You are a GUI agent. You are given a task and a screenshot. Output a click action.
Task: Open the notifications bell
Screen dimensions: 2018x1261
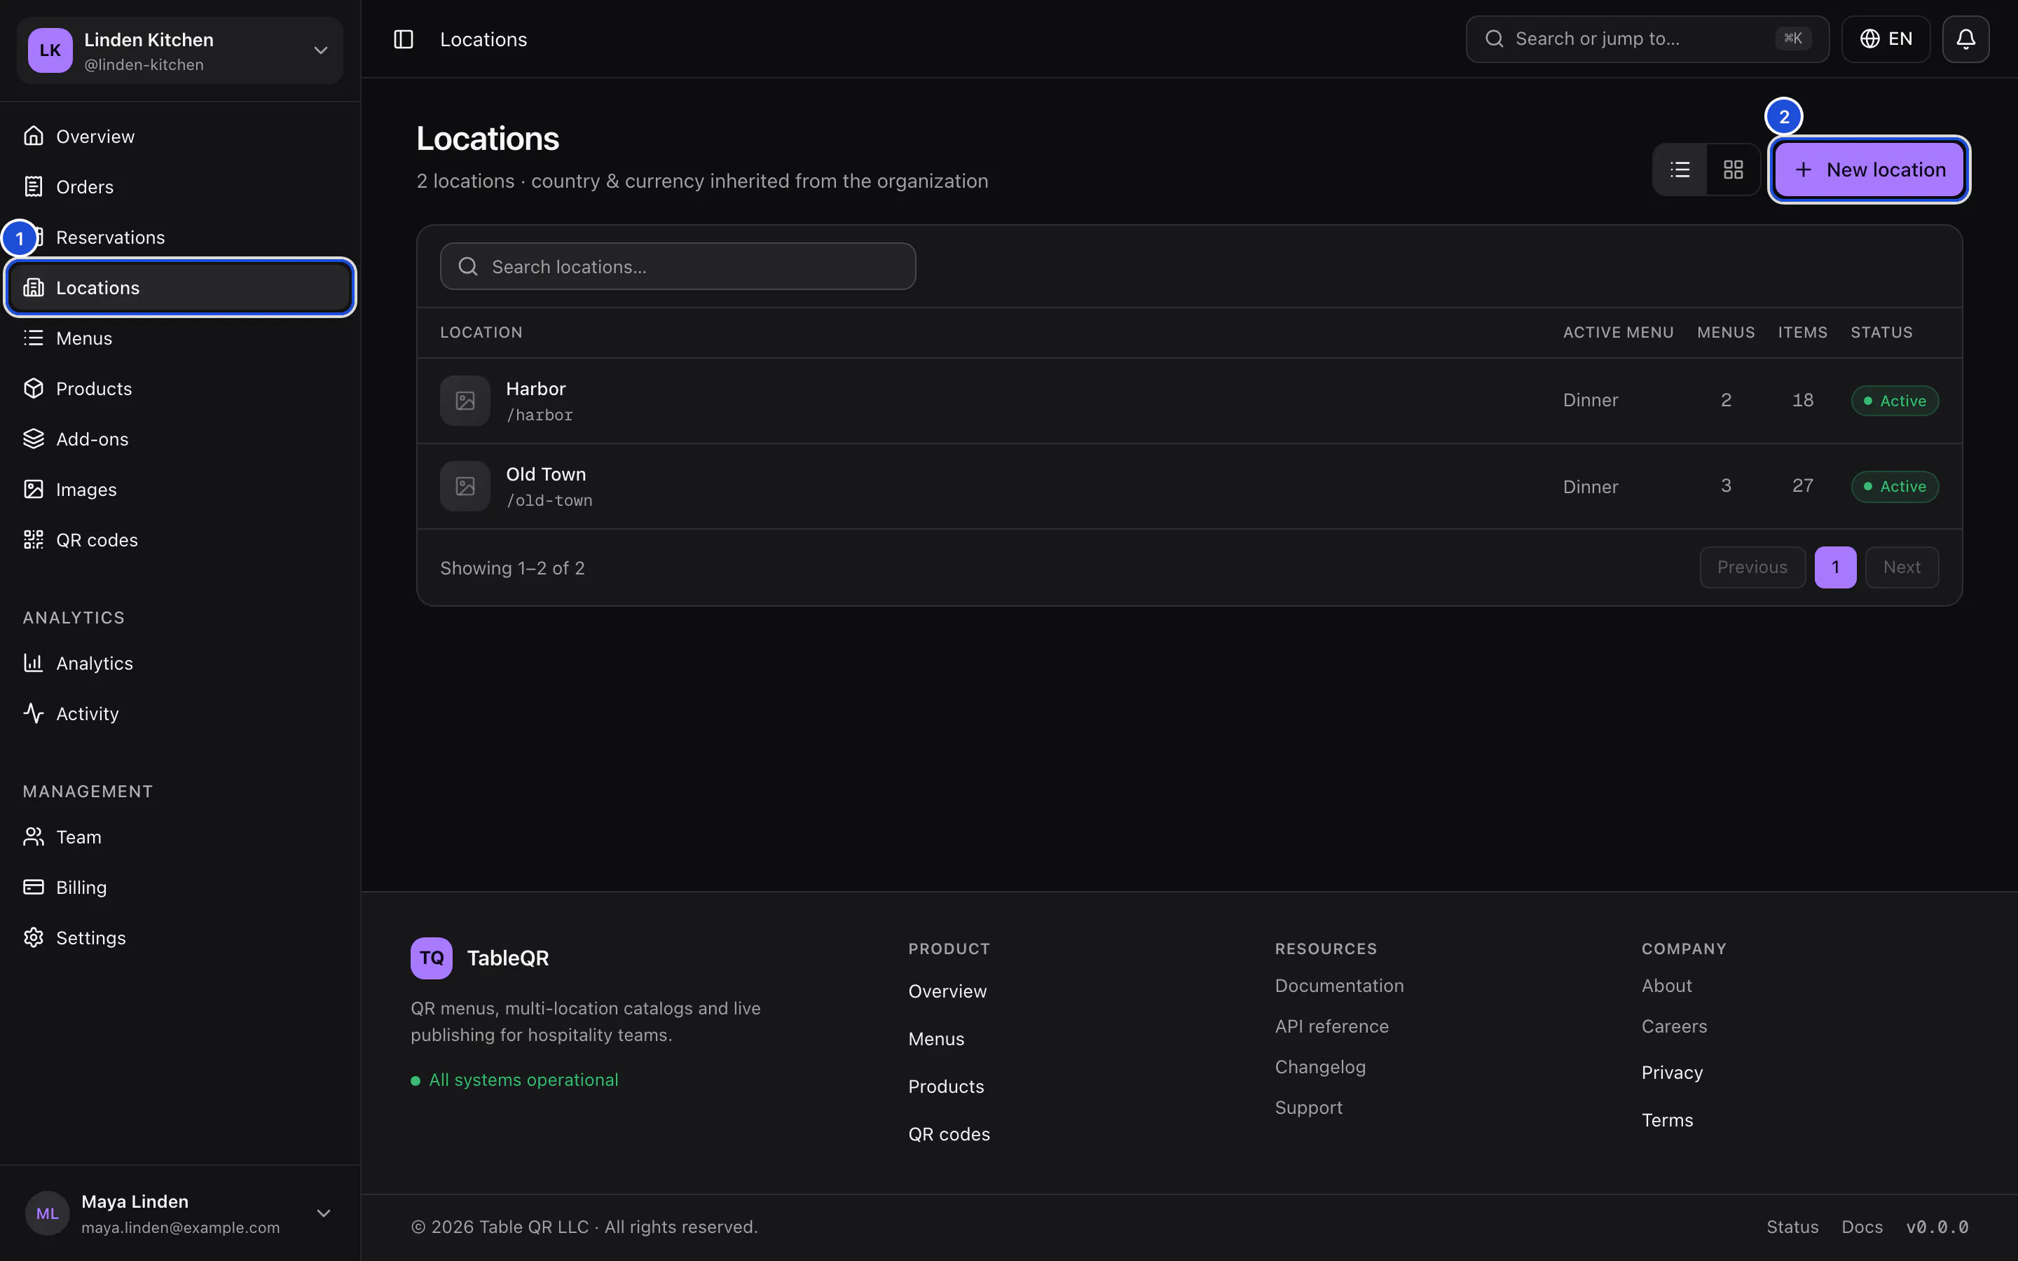click(1965, 39)
